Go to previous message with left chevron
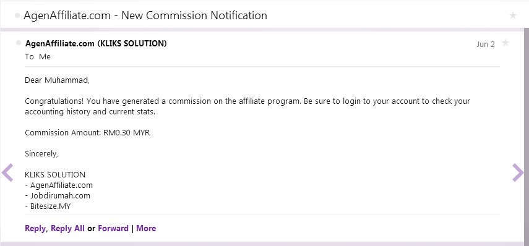Screen dimensions: 529x246 7,172
